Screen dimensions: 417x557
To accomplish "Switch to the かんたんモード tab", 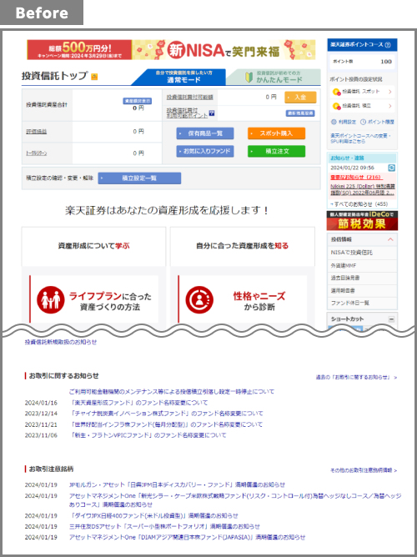I will (274, 77).
